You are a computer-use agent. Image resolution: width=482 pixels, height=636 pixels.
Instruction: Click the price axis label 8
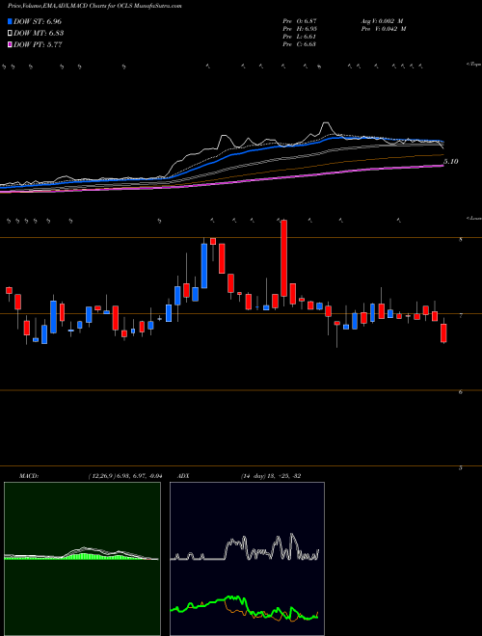click(461, 240)
